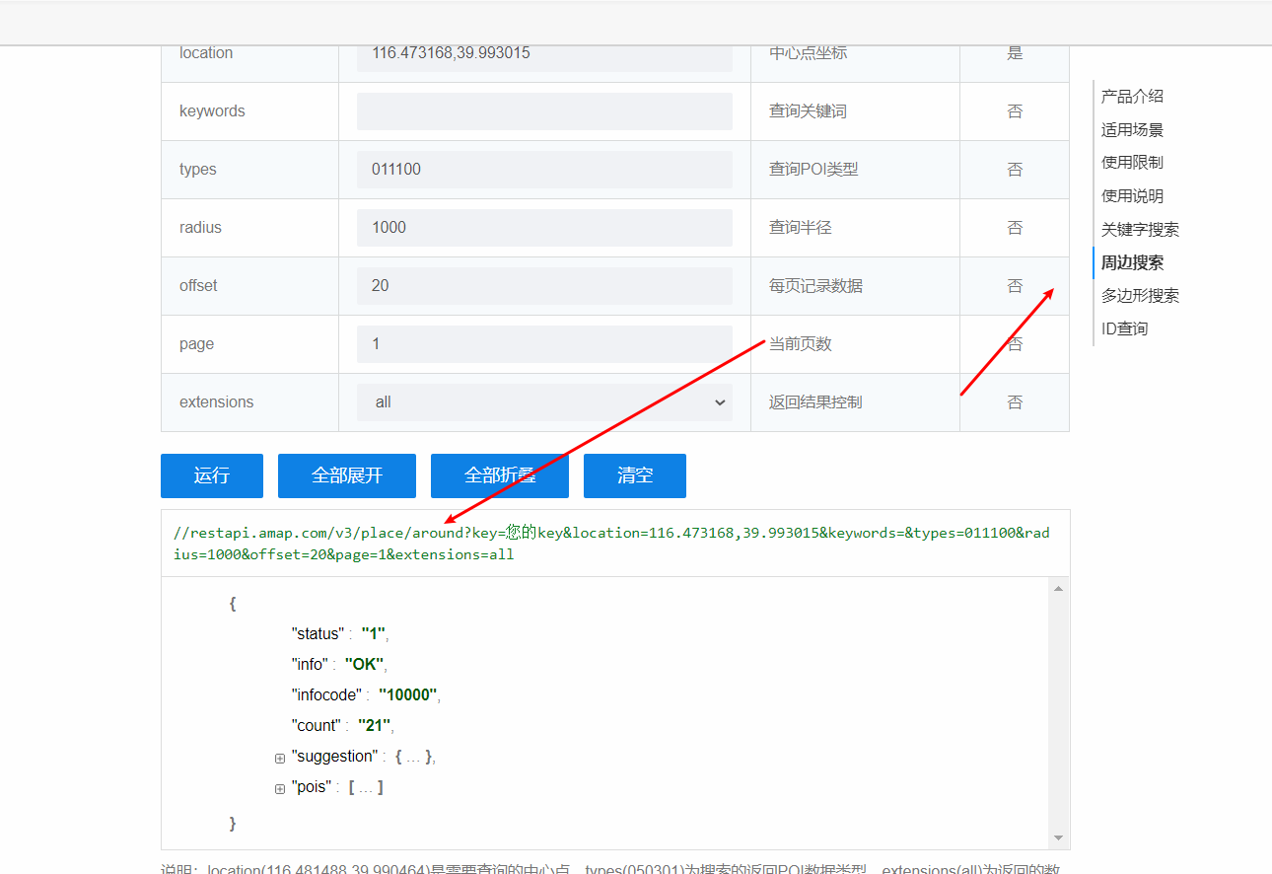
Task: Expand the "suggestion" JSON node
Action: tap(280, 758)
